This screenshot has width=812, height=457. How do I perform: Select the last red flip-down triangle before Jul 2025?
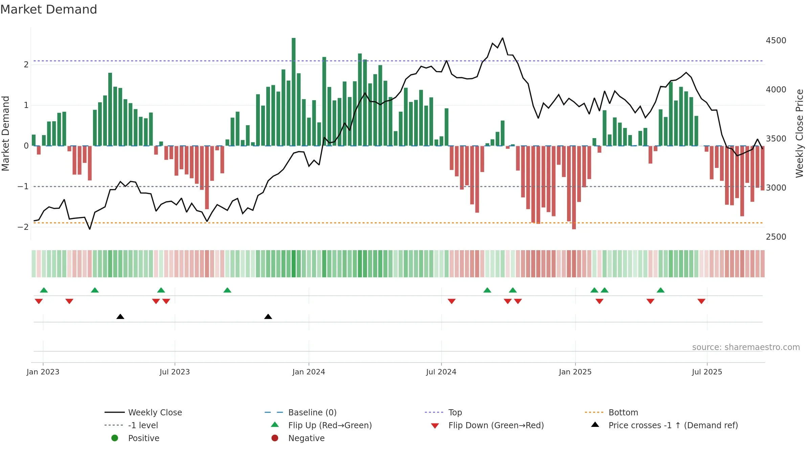(x=701, y=301)
